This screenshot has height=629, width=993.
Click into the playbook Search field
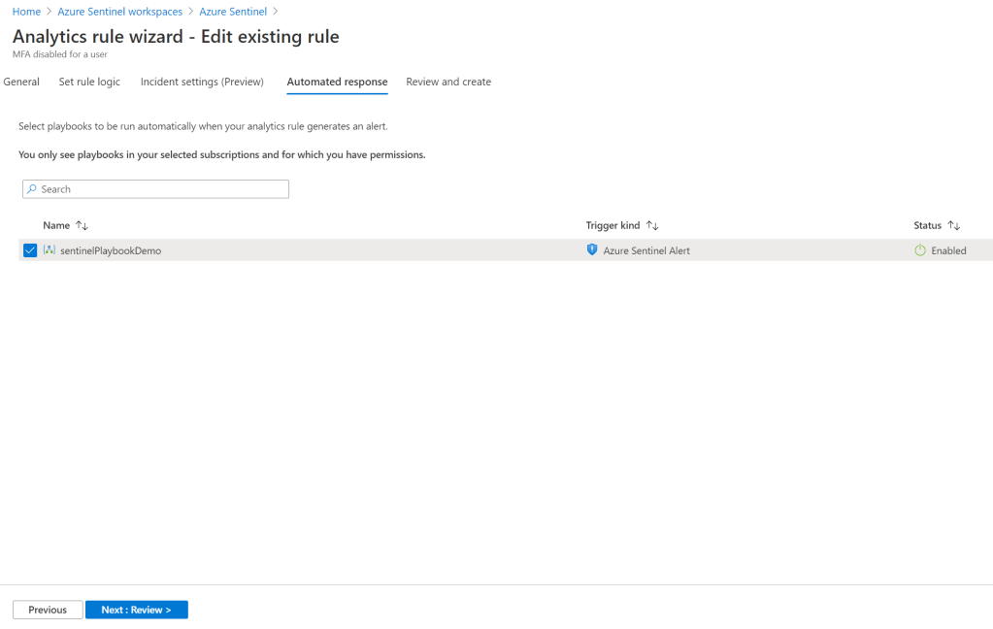(x=160, y=189)
